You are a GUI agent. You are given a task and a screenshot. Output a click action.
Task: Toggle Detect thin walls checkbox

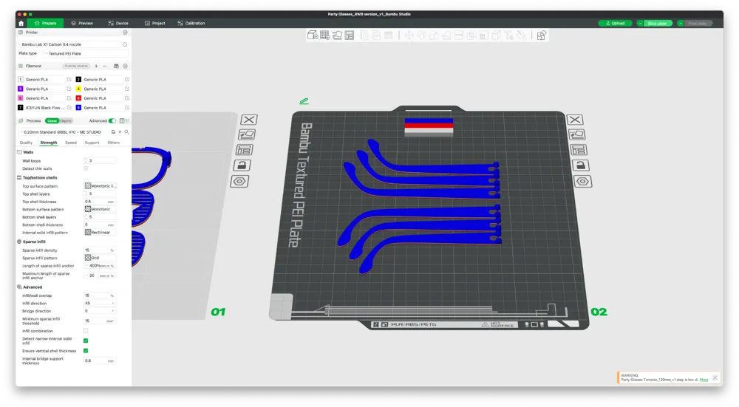click(x=86, y=168)
